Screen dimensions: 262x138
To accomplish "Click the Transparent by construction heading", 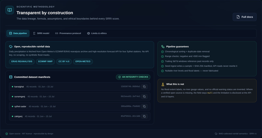I will pyautogui.click(x=45, y=13).
